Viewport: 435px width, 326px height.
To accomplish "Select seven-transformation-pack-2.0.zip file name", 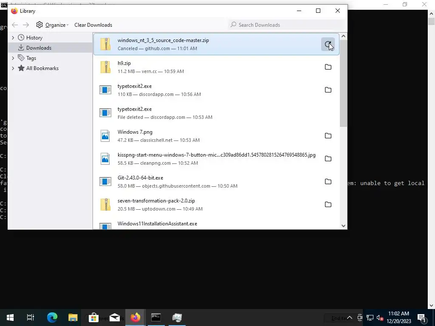I will coord(156,201).
